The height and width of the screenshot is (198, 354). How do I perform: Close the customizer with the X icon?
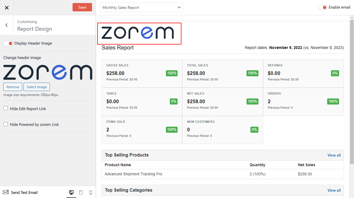click(x=7, y=7)
